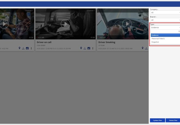Download the Driver Smoking video
This screenshot has height=125, width=180.
point(146,48)
